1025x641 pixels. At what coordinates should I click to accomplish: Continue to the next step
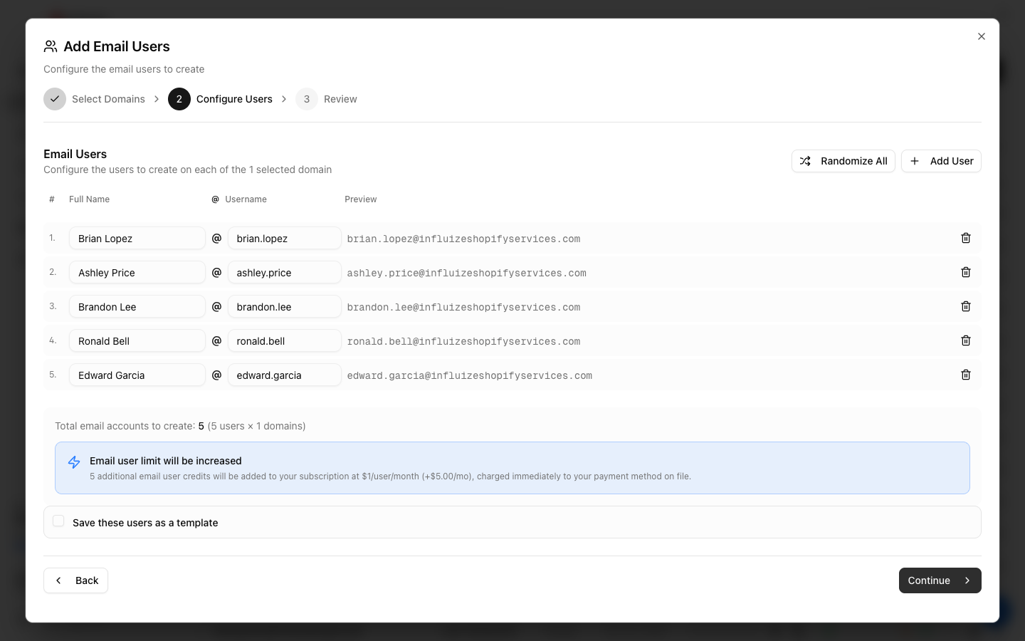pos(940,580)
